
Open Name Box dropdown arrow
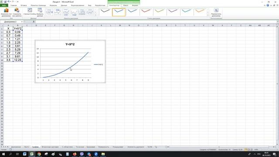point(22,22)
